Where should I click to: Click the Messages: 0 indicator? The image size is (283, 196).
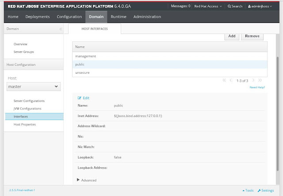[180, 6]
